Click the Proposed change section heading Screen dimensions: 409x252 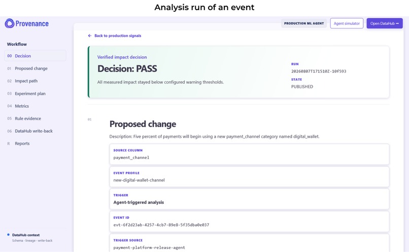pyautogui.click(x=143, y=124)
